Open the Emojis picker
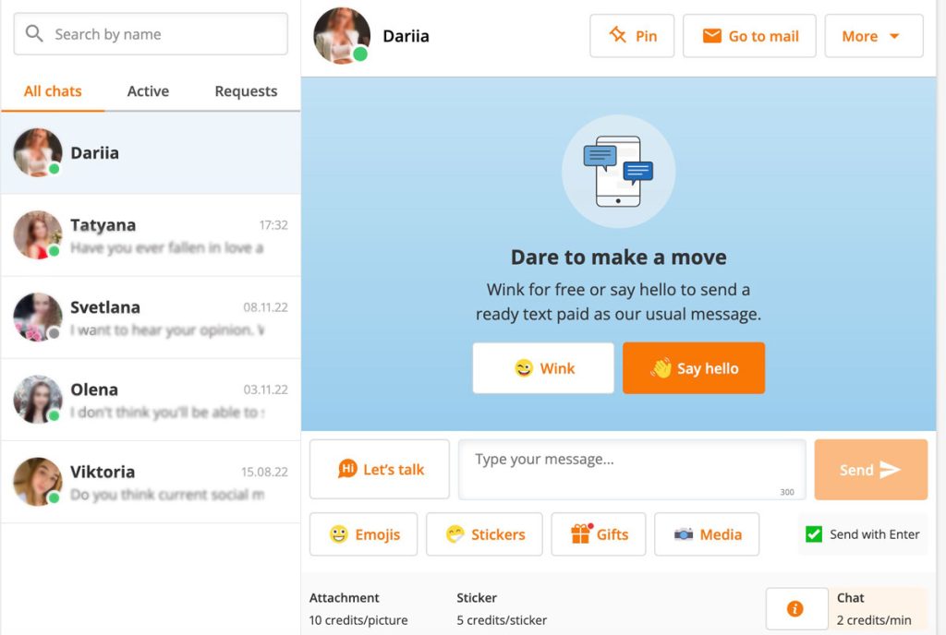 [x=364, y=534]
